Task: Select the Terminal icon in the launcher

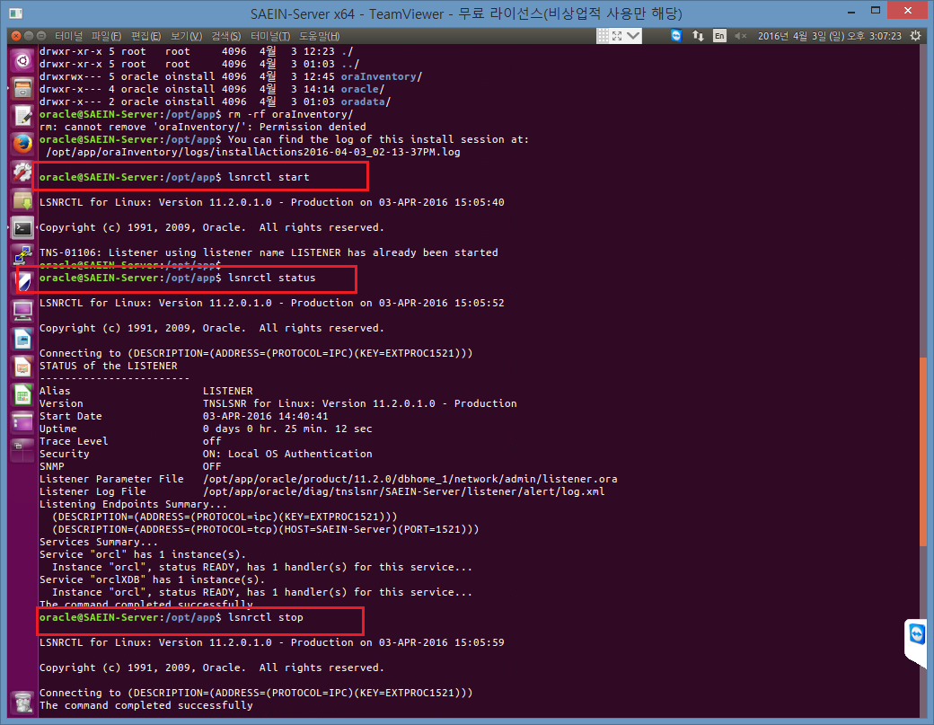Action: click(x=22, y=228)
